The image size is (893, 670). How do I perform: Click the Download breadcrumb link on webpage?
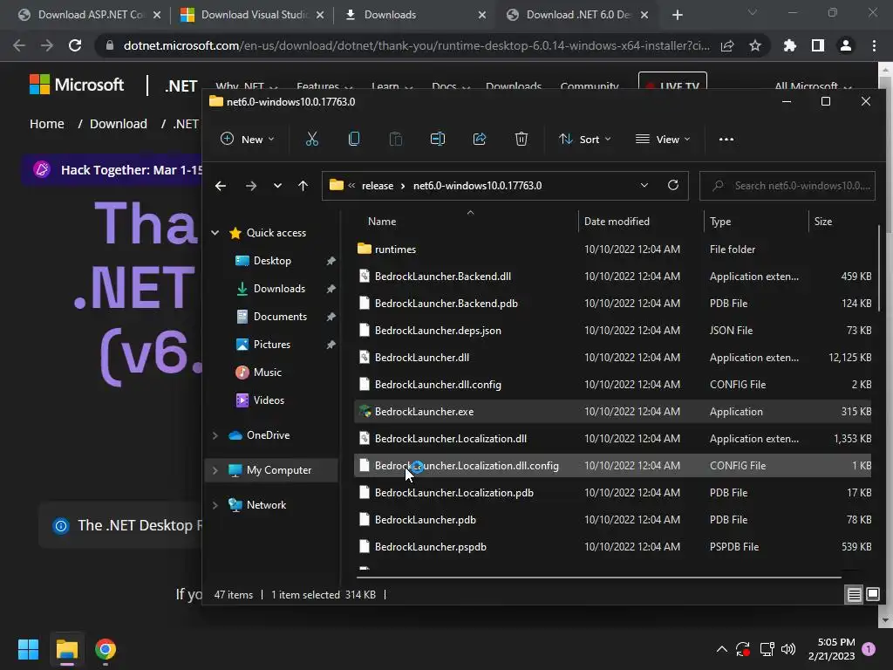[119, 124]
